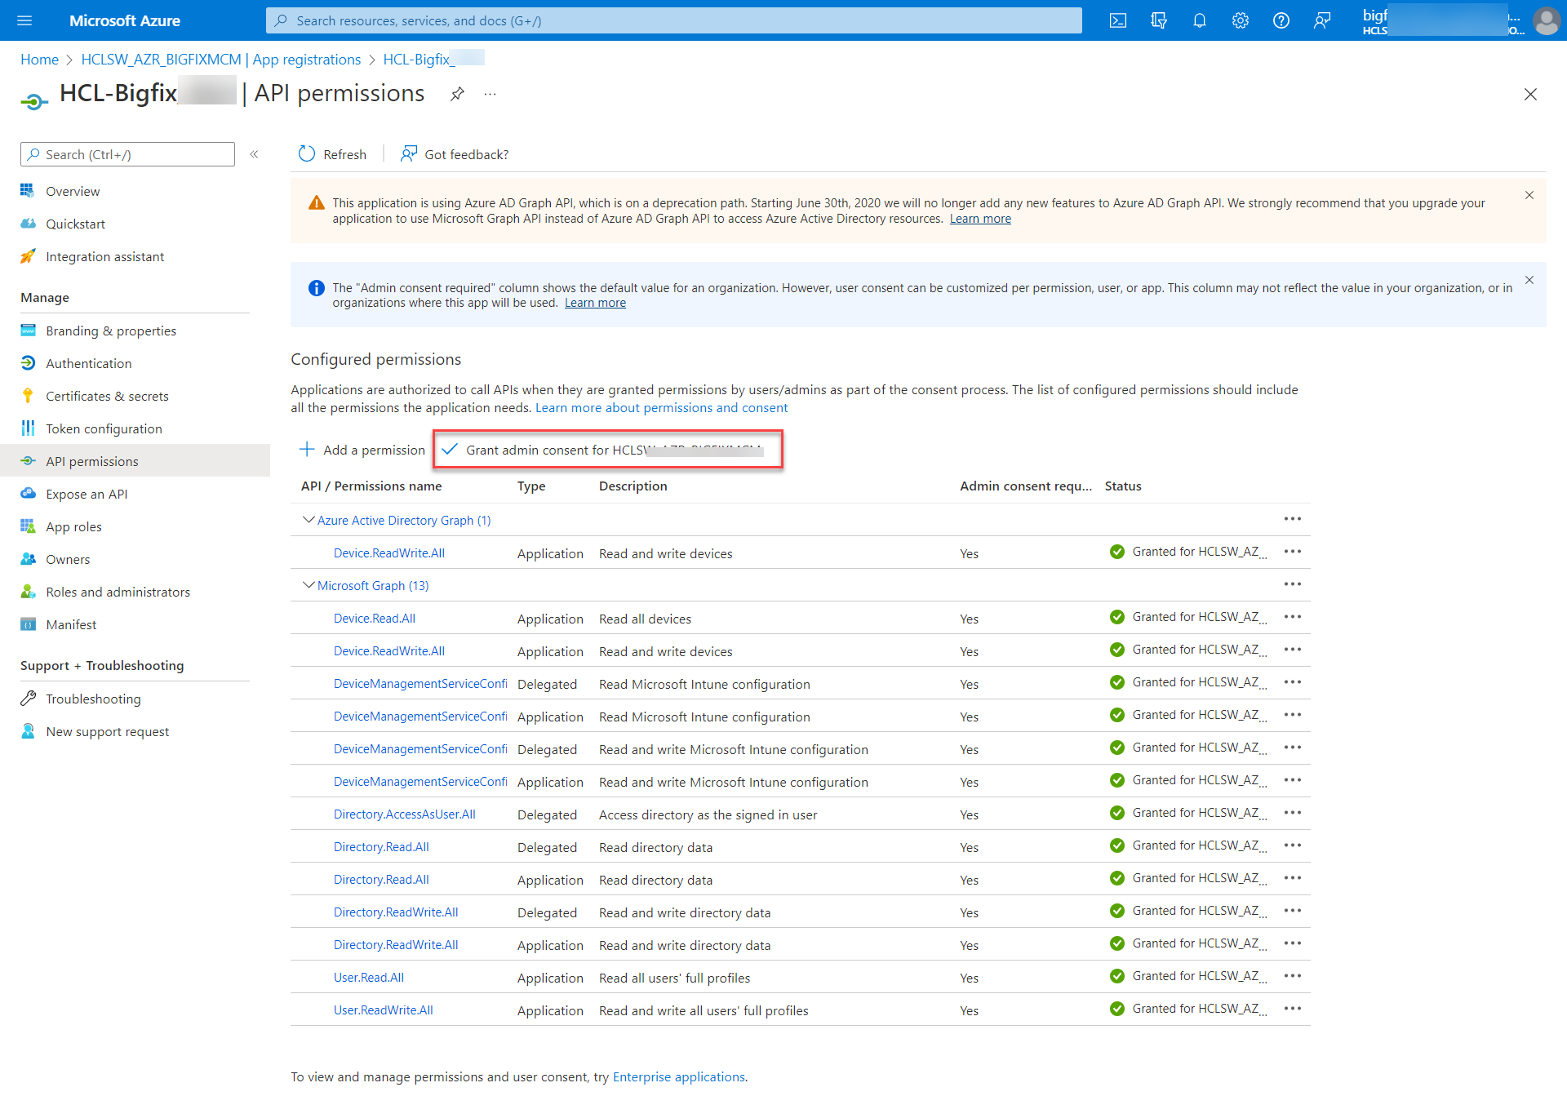Collapse the Microsoft Graph (13) group
This screenshot has height=1105, width=1567.
click(309, 584)
